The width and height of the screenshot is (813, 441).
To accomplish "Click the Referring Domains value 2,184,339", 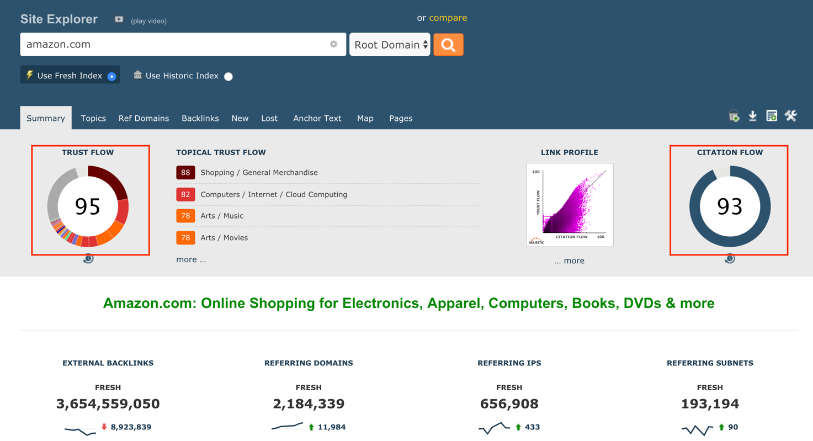I will [309, 404].
